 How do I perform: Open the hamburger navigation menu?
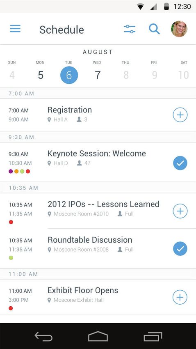[x=15, y=29]
